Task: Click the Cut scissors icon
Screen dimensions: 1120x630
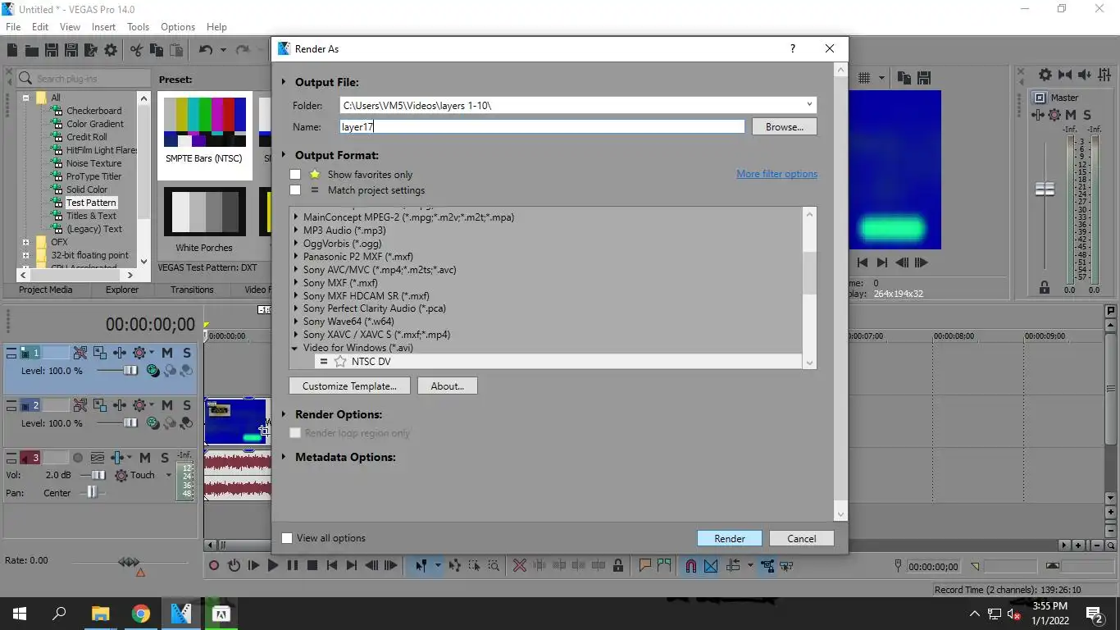Action: 137,50
